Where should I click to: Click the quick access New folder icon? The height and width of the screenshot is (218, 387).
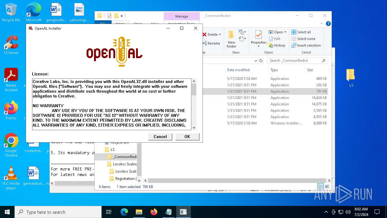116,16
